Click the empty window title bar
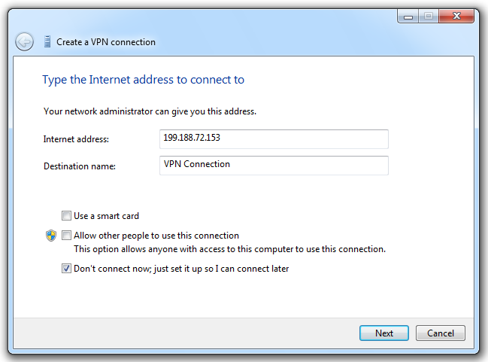This screenshot has height=362, width=488. [x=226, y=17]
